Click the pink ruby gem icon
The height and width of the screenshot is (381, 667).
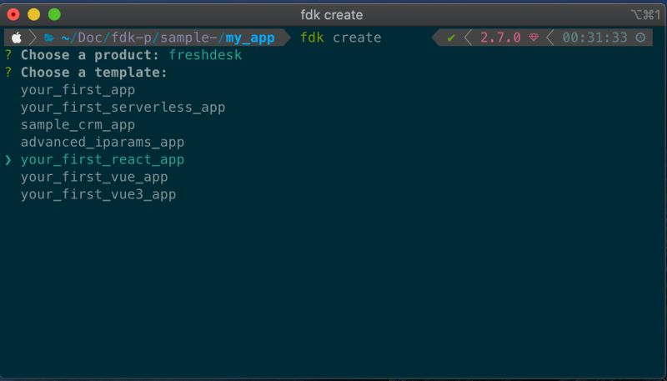pyautogui.click(x=534, y=38)
